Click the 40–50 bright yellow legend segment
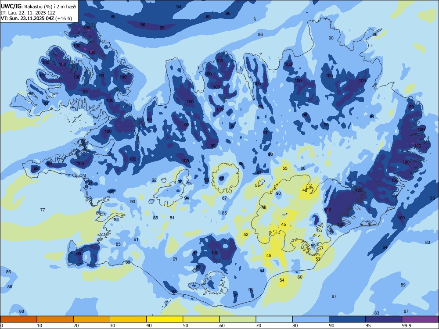 [165, 319]
